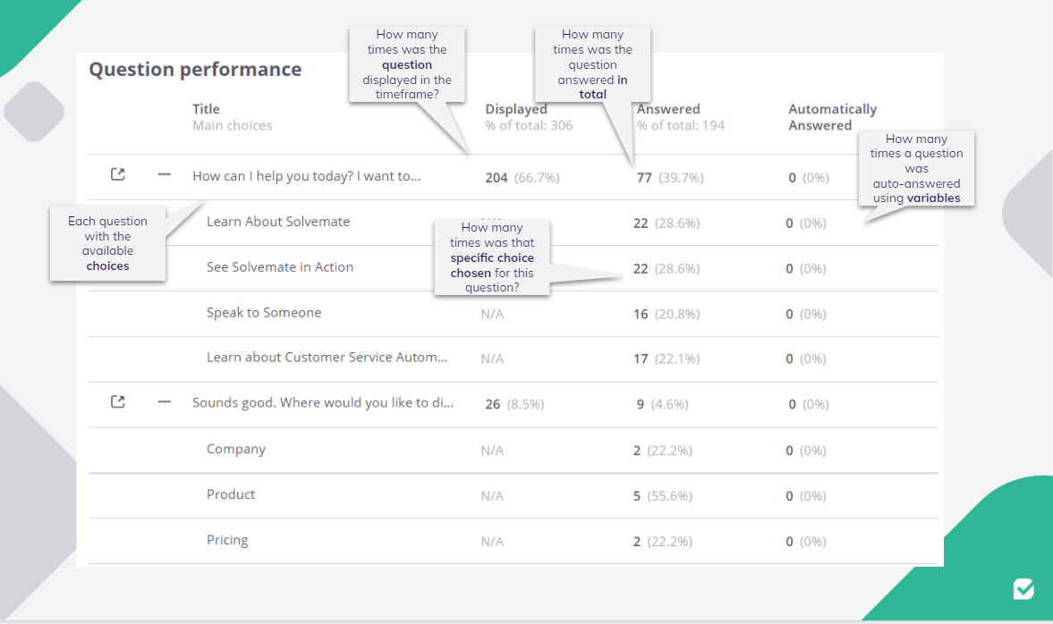Viewport: 1053px width, 624px height.
Task: Click the answered count for the Pricing choice
Action: tap(663, 542)
